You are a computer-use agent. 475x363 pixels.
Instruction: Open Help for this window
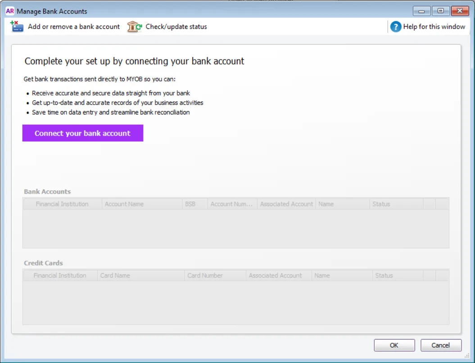[x=434, y=27]
